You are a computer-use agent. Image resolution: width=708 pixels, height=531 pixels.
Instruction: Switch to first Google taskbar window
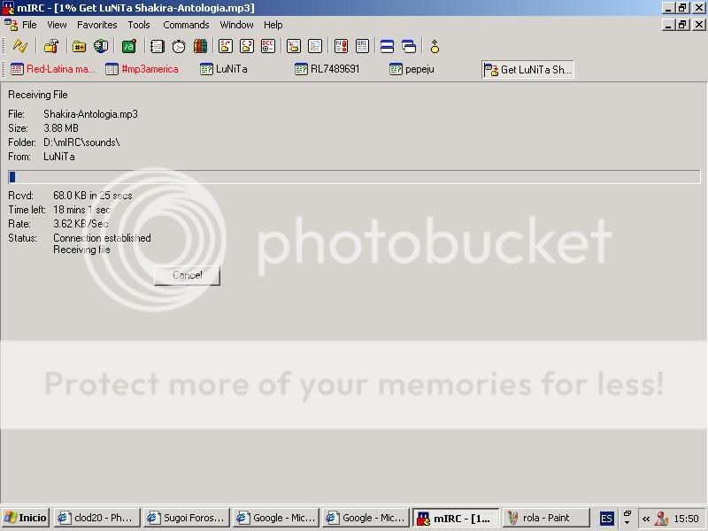(x=276, y=518)
